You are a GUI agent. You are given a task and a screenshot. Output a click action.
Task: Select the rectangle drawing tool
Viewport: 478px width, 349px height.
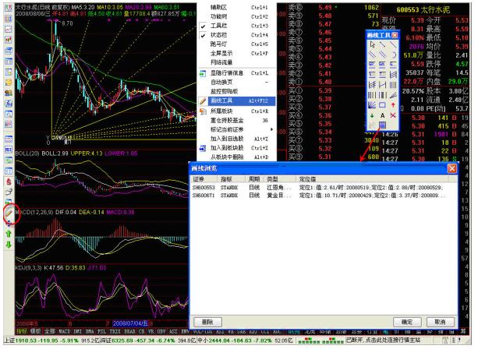click(382, 104)
